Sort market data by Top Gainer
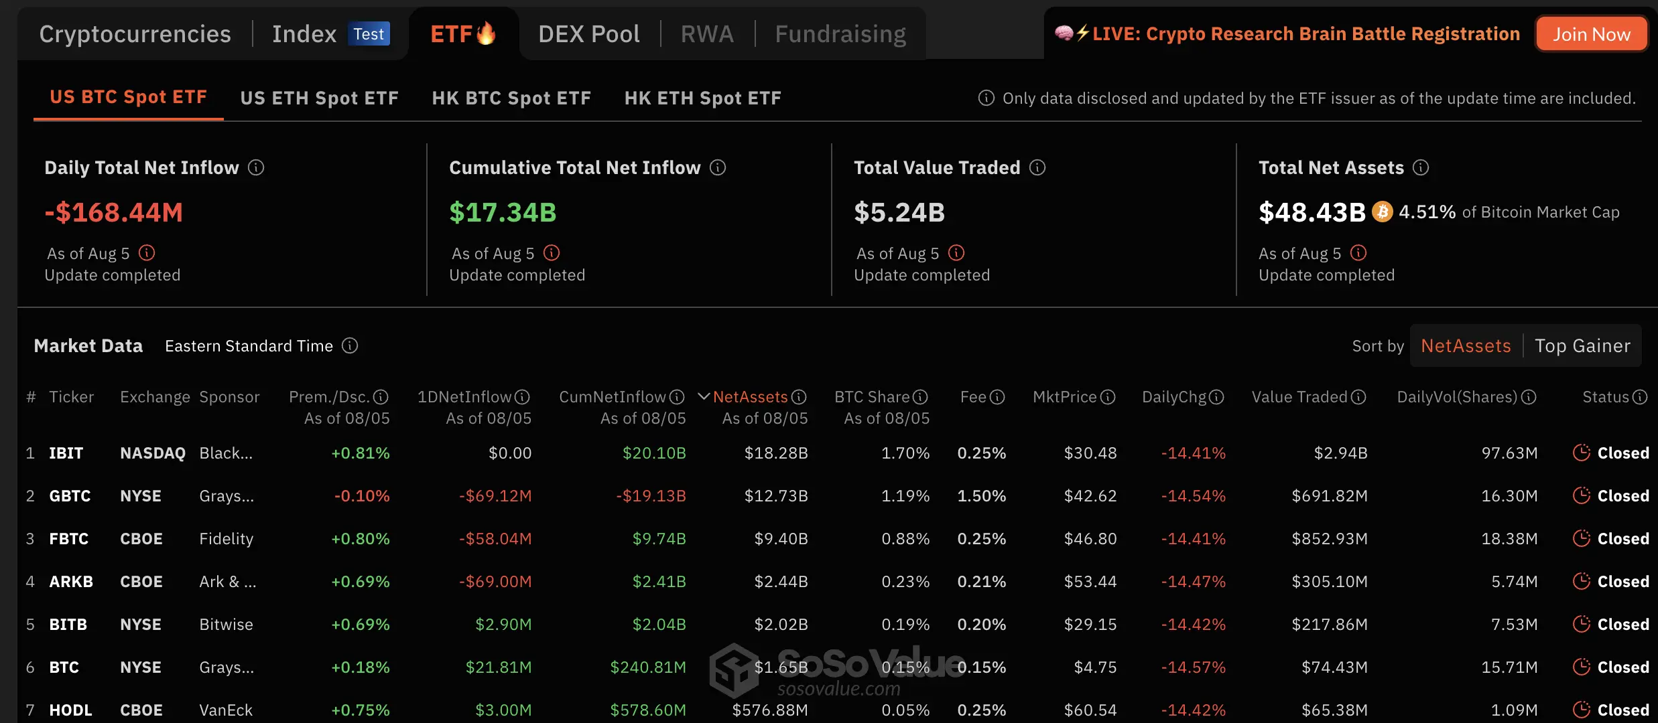The image size is (1658, 723). 1582,345
